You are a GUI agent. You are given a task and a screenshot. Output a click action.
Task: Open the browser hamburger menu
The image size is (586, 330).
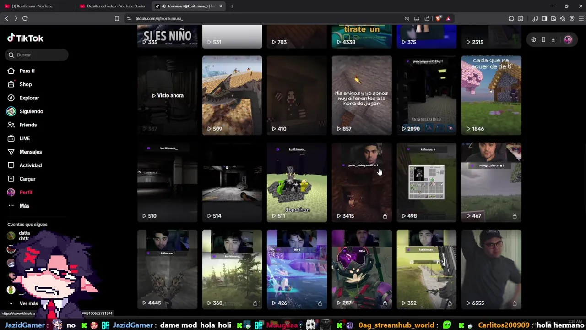click(581, 18)
